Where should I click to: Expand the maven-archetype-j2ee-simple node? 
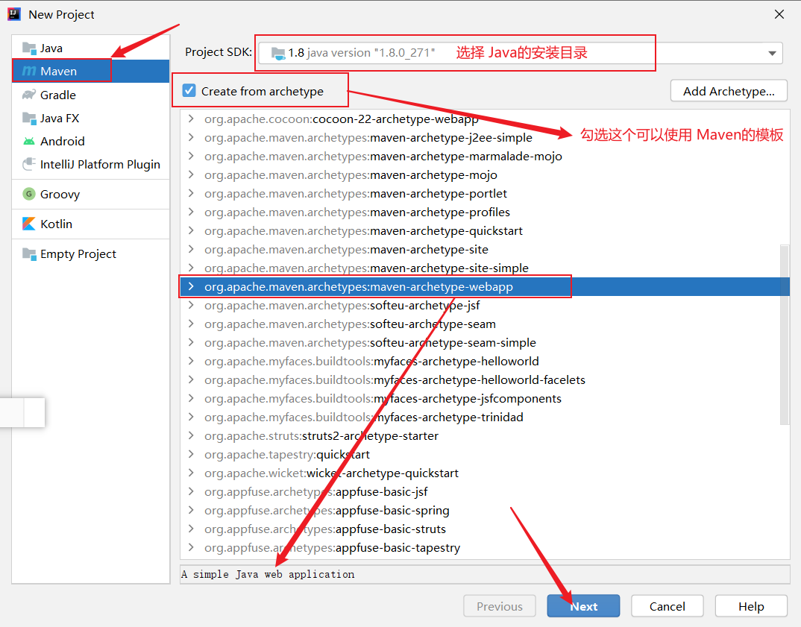click(191, 137)
